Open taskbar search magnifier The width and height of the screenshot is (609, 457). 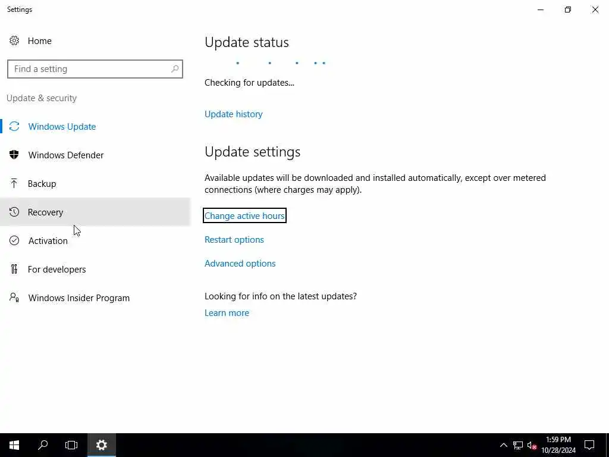tap(43, 445)
